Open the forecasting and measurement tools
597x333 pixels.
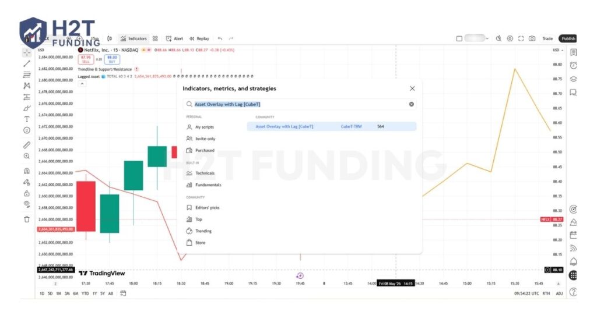pyautogui.click(x=27, y=97)
